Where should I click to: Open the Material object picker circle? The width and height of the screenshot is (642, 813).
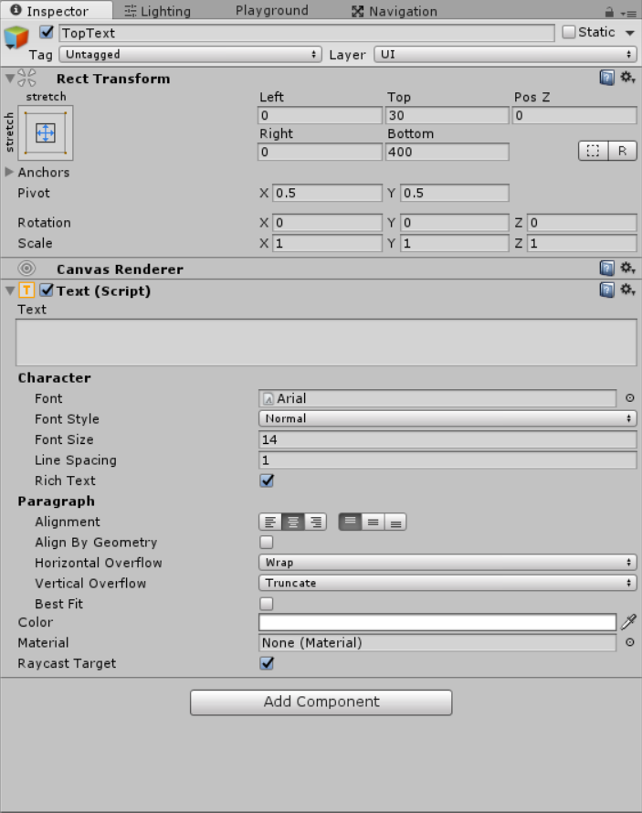pyautogui.click(x=629, y=642)
